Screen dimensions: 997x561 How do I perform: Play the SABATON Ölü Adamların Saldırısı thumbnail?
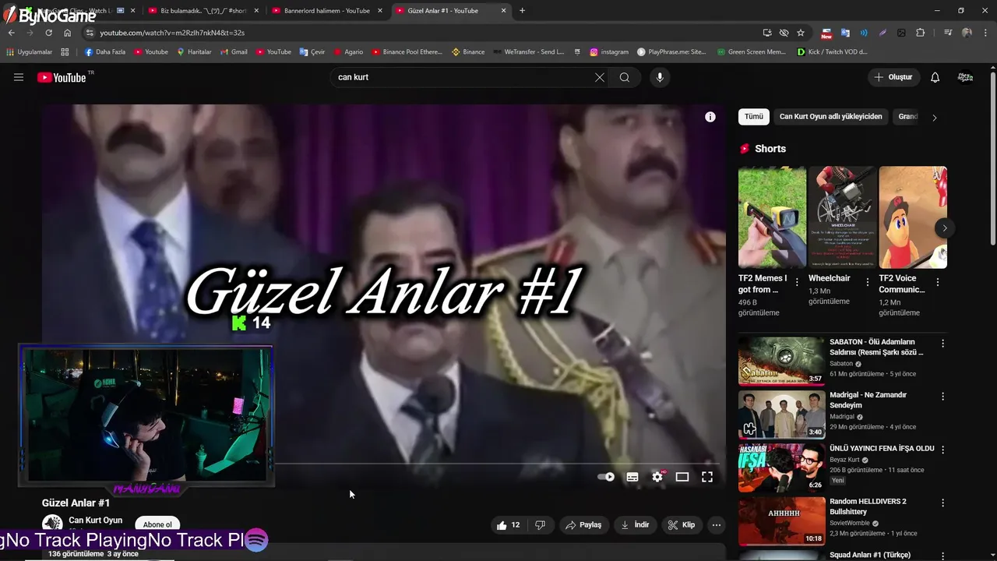tap(781, 361)
